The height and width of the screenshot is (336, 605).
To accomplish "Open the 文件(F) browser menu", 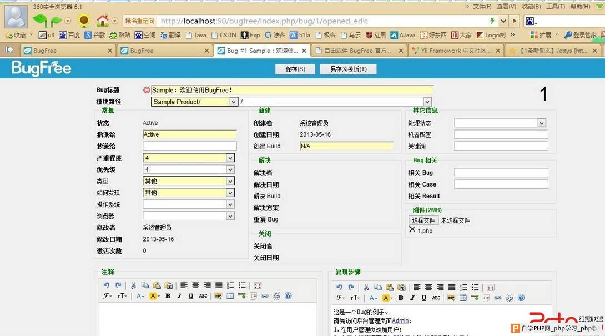I will 482,7.
